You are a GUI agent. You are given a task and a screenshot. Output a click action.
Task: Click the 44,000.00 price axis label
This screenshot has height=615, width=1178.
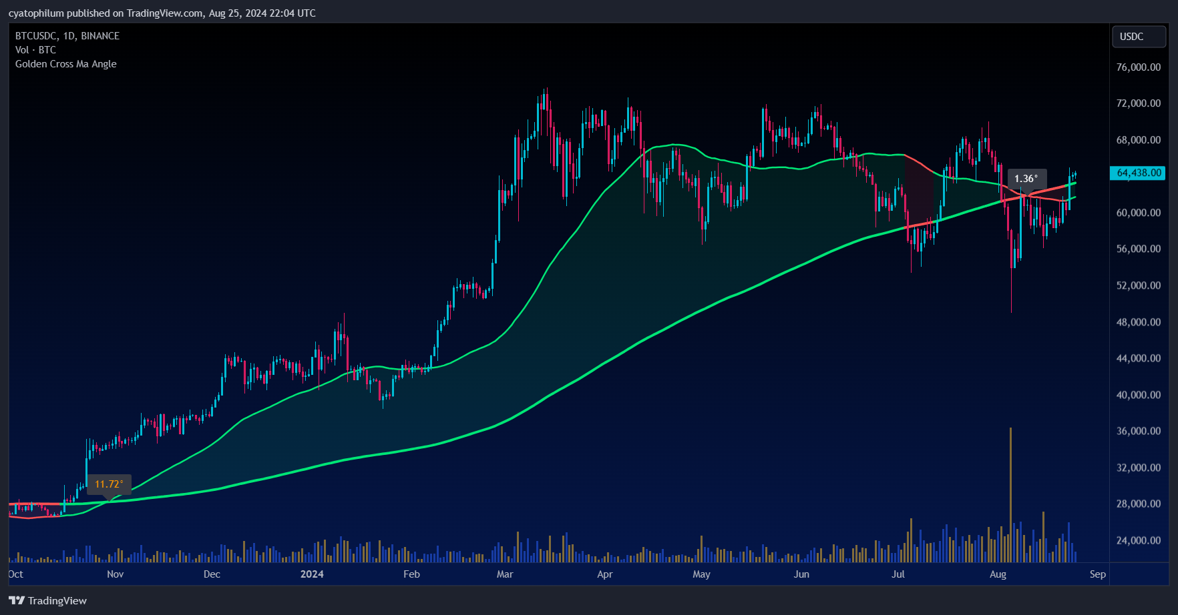(1139, 358)
